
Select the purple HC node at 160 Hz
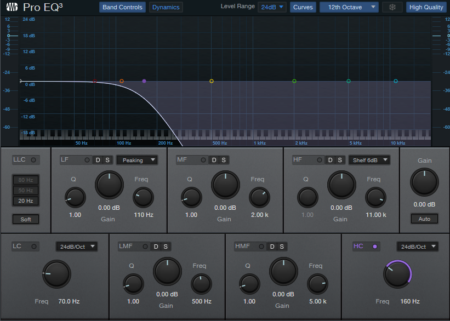pyautogui.click(x=144, y=81)
